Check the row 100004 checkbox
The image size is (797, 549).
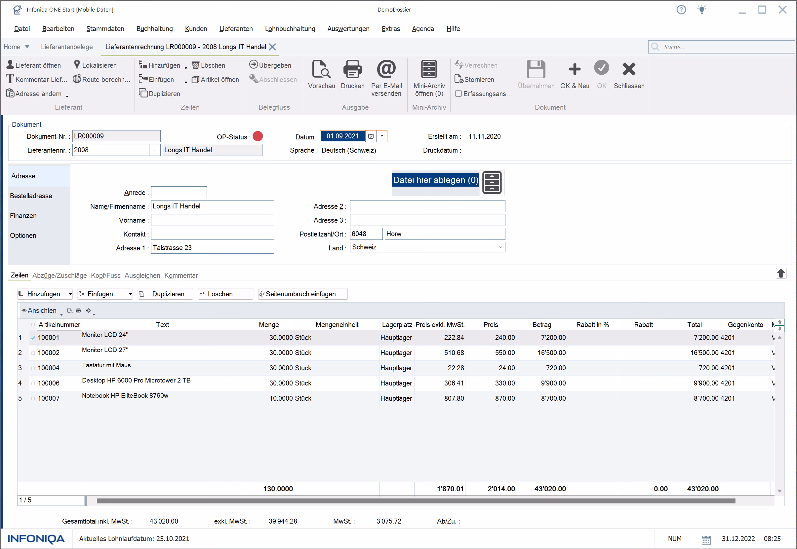click(33, 368)
